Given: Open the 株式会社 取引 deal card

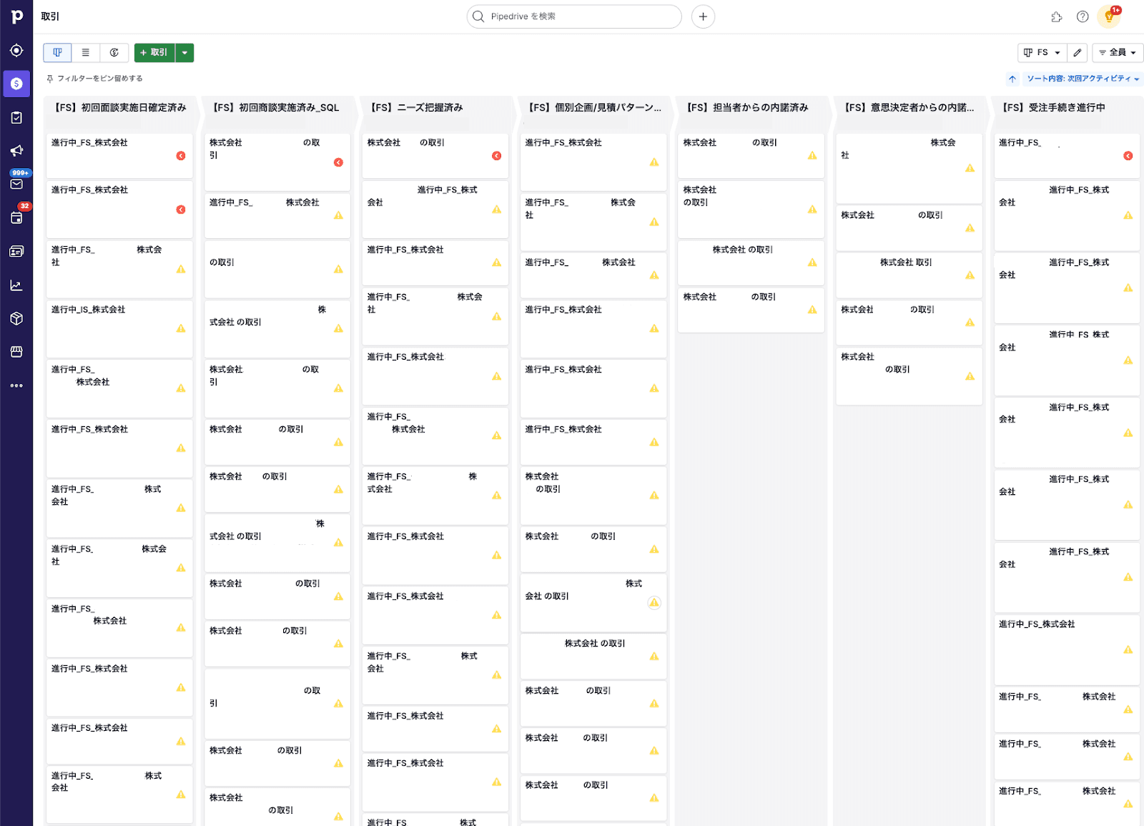Looking at the screenshot, I should [909, 274].
